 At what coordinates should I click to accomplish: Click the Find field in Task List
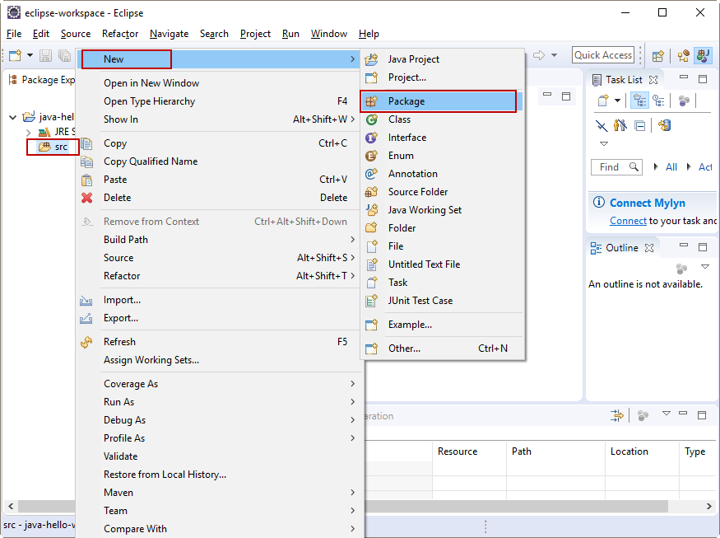[615, 167]
